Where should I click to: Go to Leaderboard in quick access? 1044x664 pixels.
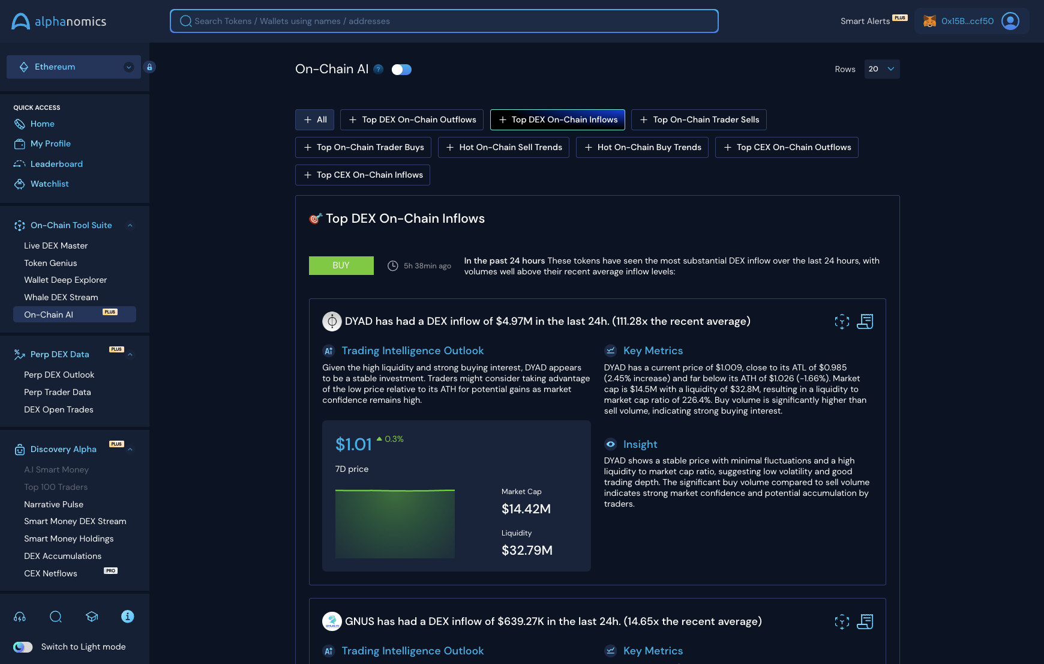(x=56, y=164)
